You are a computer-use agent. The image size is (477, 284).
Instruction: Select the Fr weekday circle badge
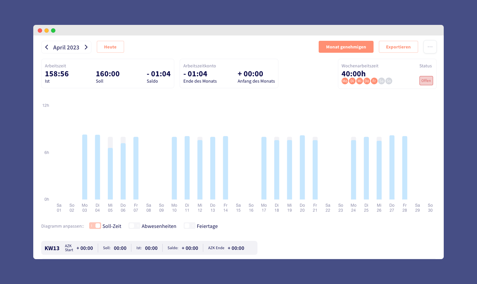pyautogui.click(x=374, y=81)
